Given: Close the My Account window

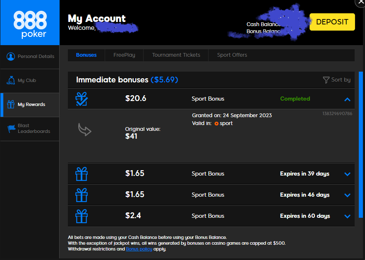Looking at the screenshot, I should click(x=360, y=2).
